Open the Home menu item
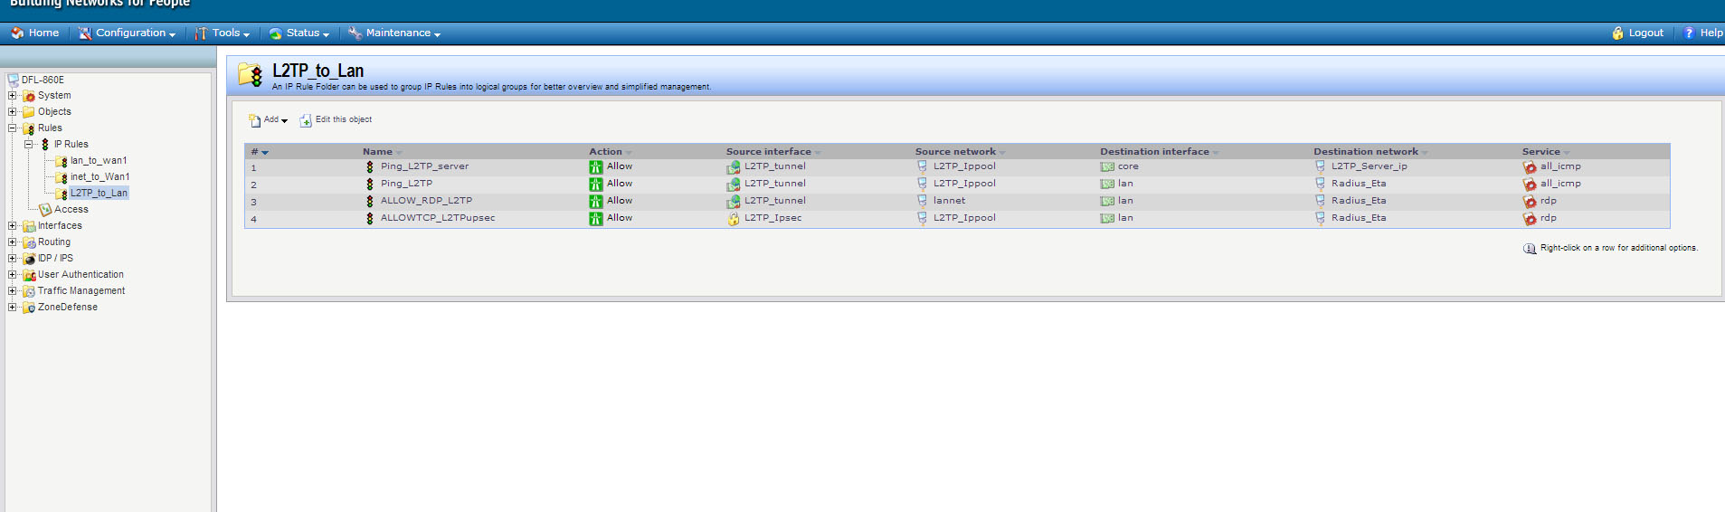1725x512 pixels. tap(34, 33)
